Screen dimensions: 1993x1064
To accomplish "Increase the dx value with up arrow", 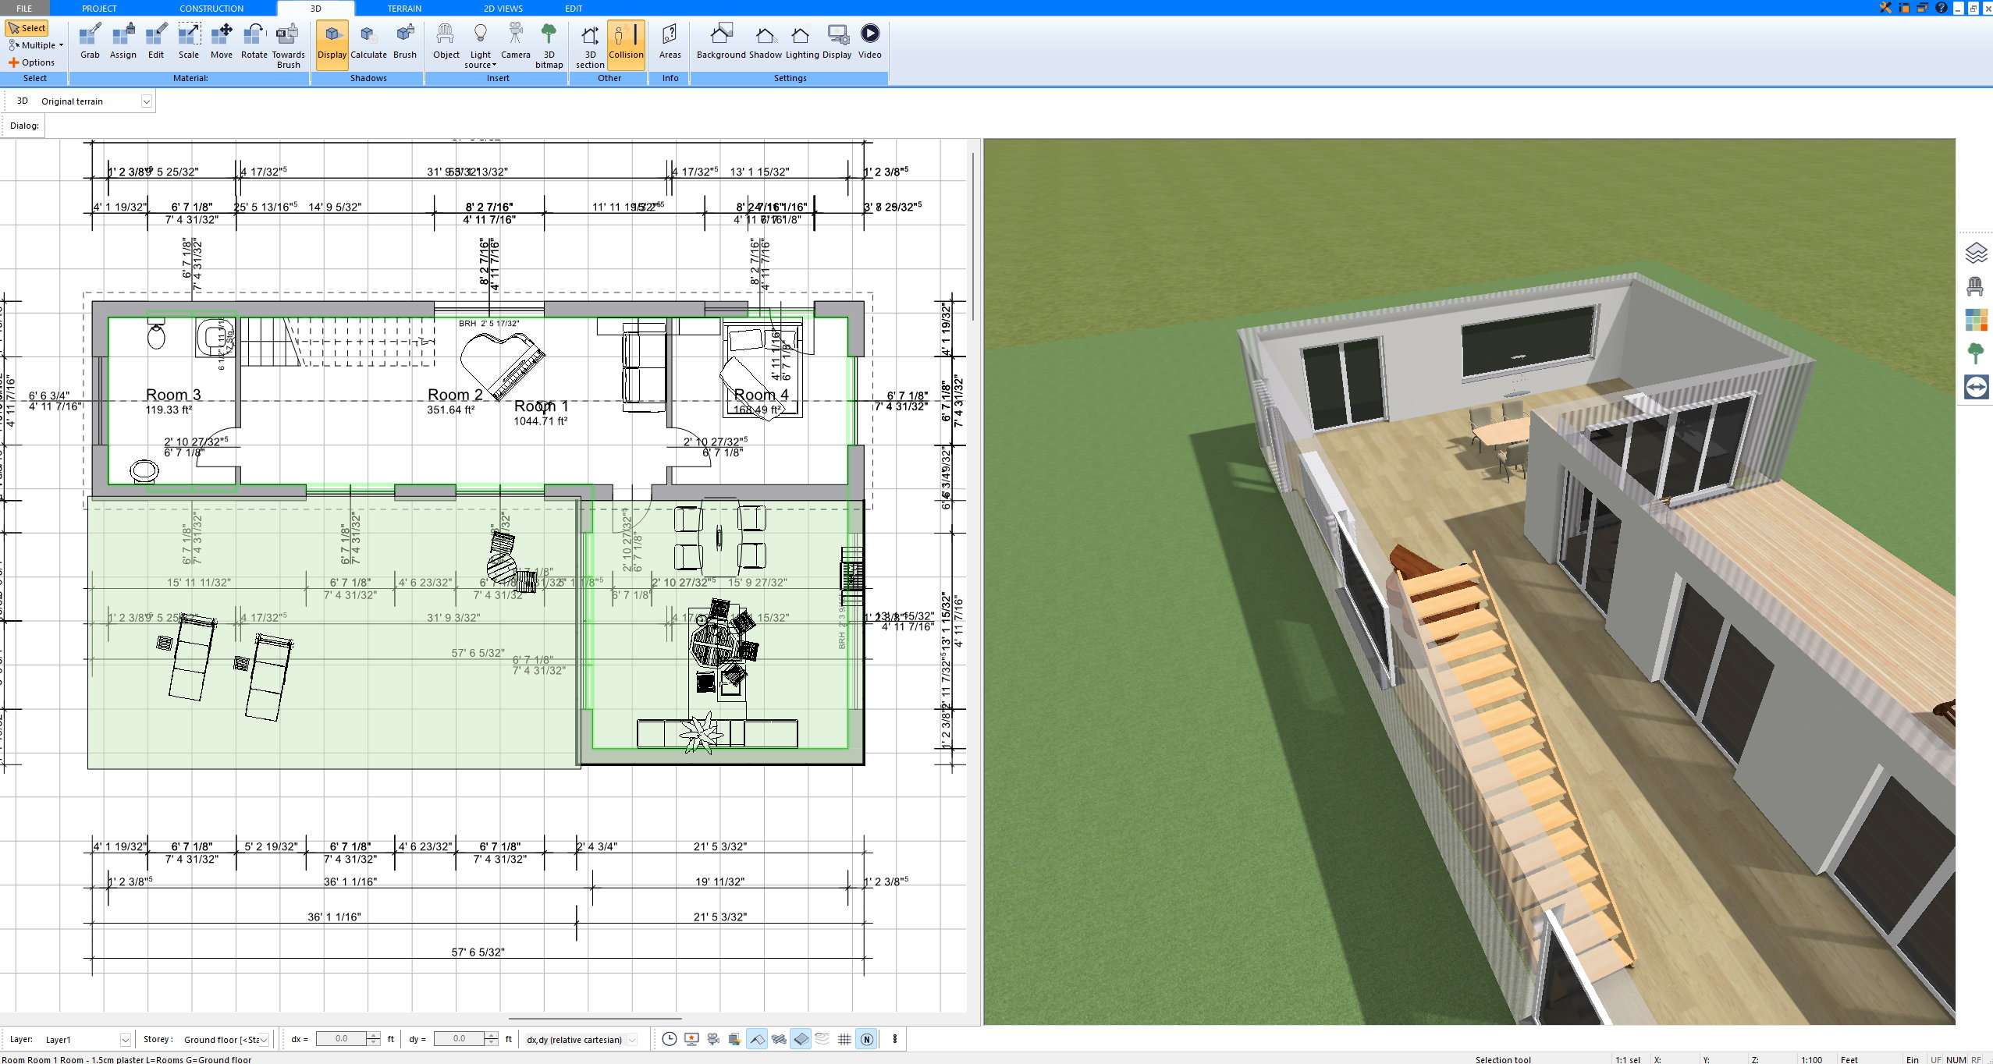I will tap(373, 1035).
